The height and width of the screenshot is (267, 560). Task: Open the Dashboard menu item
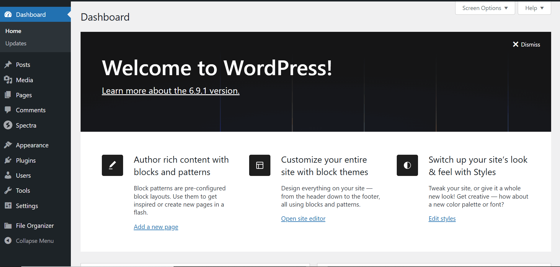click(x=35, y=14)
